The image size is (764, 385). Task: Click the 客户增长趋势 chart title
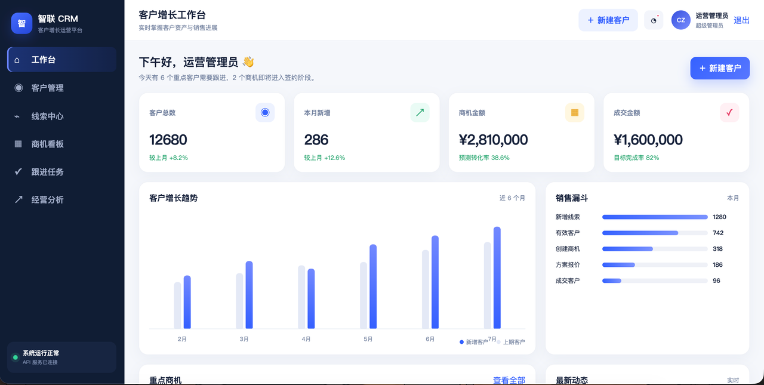click(x=173, y=198)
